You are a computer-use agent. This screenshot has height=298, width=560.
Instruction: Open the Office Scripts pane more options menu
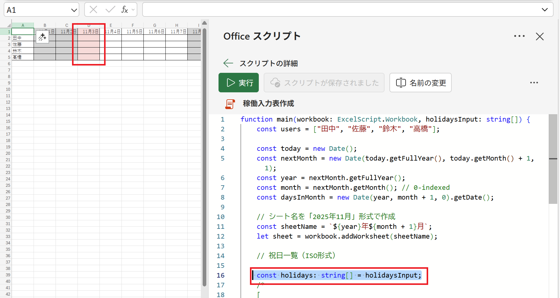click(519, 36)
